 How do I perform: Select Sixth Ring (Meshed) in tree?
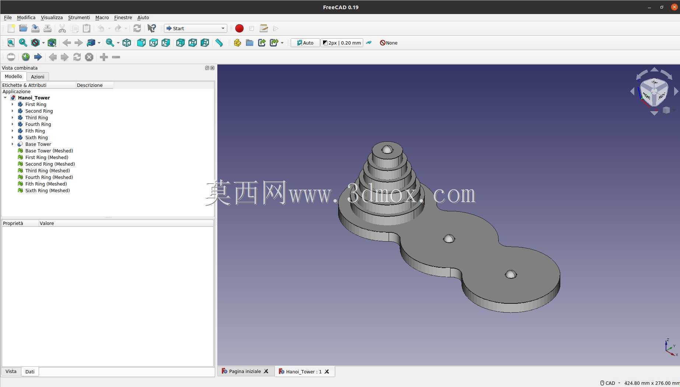click(47, 190)
